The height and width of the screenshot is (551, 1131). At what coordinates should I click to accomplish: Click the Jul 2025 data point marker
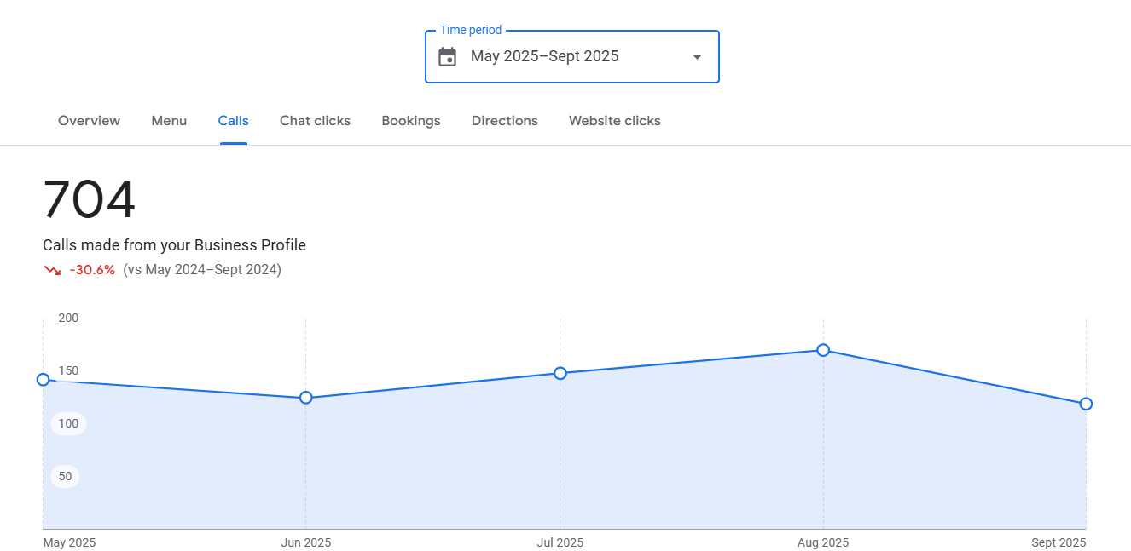(560, 373)
